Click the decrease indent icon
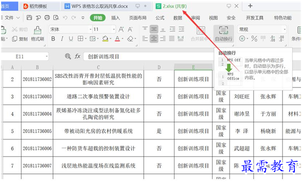 (x=172, y=29)
